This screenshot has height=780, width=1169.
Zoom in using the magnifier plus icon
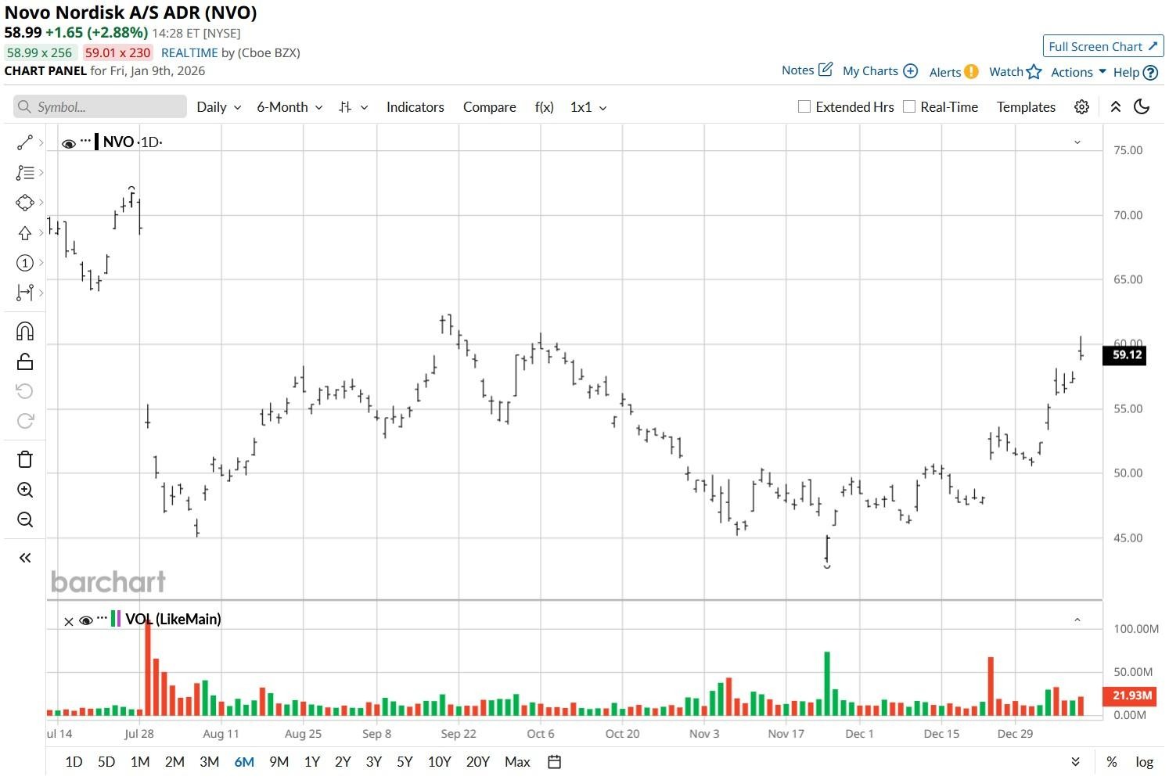click(24, 490)
